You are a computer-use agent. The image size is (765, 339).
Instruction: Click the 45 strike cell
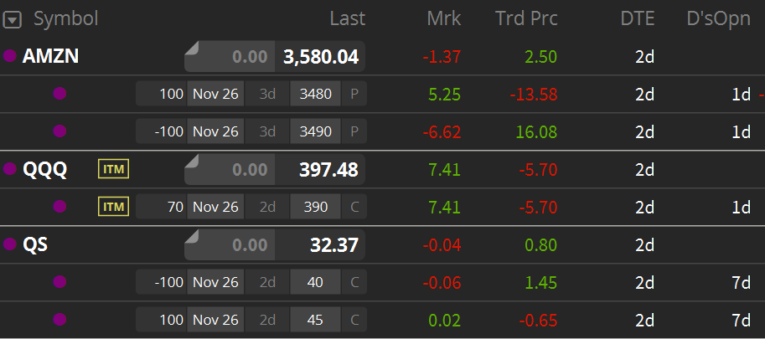pyautogui.click(x=316, y=320)
